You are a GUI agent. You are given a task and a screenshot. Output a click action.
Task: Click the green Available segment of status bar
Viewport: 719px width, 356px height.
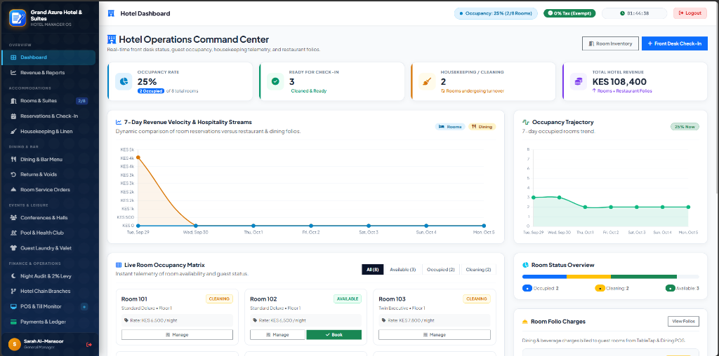pyautogui.click(x=644, y=276)
